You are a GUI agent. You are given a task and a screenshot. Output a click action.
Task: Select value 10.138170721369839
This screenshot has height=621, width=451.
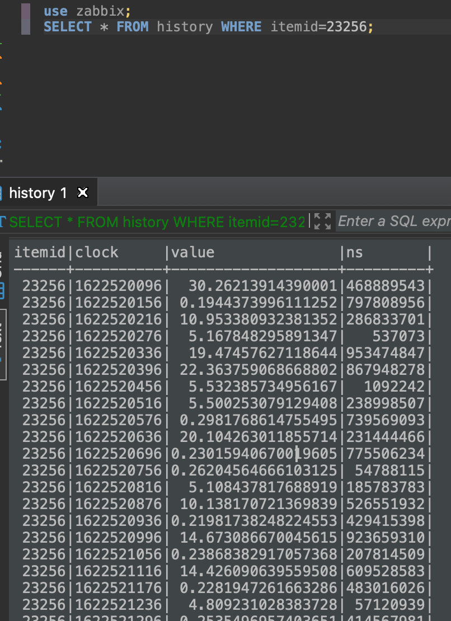click(258, 504)
